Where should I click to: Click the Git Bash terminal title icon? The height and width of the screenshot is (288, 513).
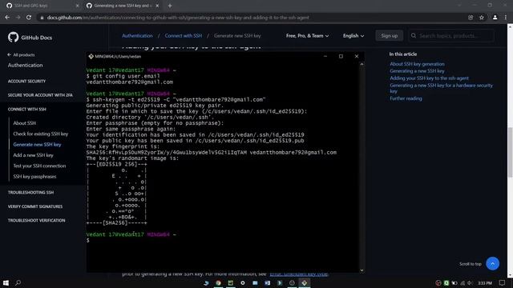91,56
